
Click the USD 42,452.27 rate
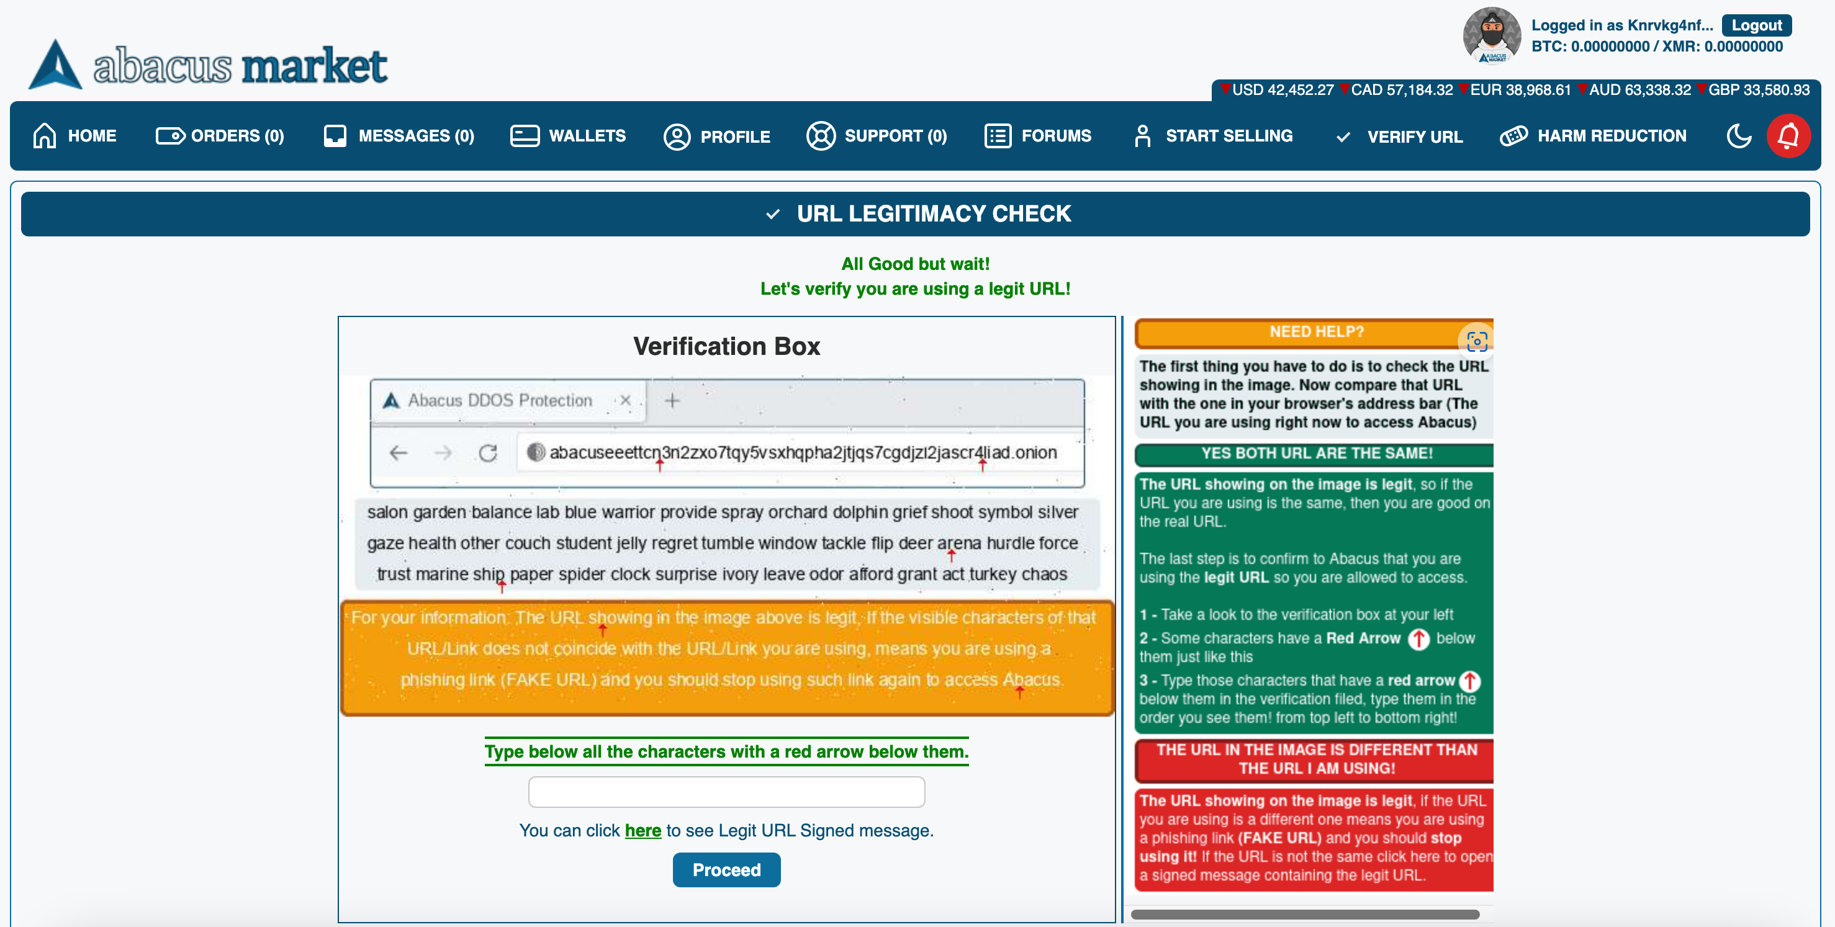click(1276, 90)
